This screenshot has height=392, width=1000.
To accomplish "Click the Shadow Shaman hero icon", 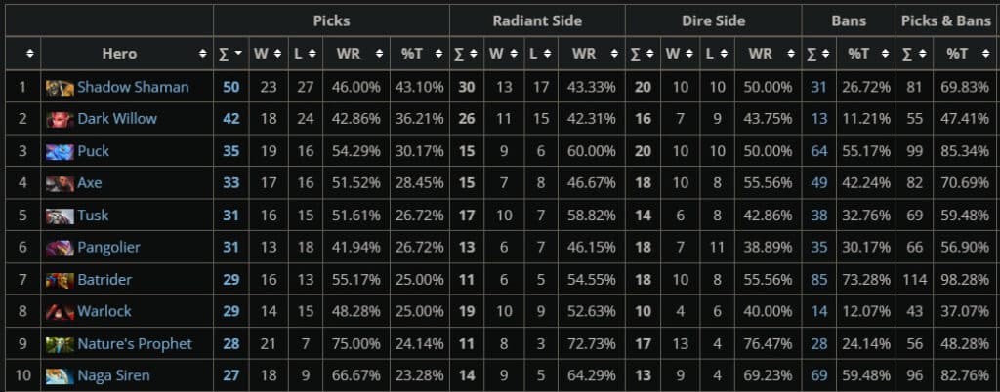I will (x=60, y=88).
